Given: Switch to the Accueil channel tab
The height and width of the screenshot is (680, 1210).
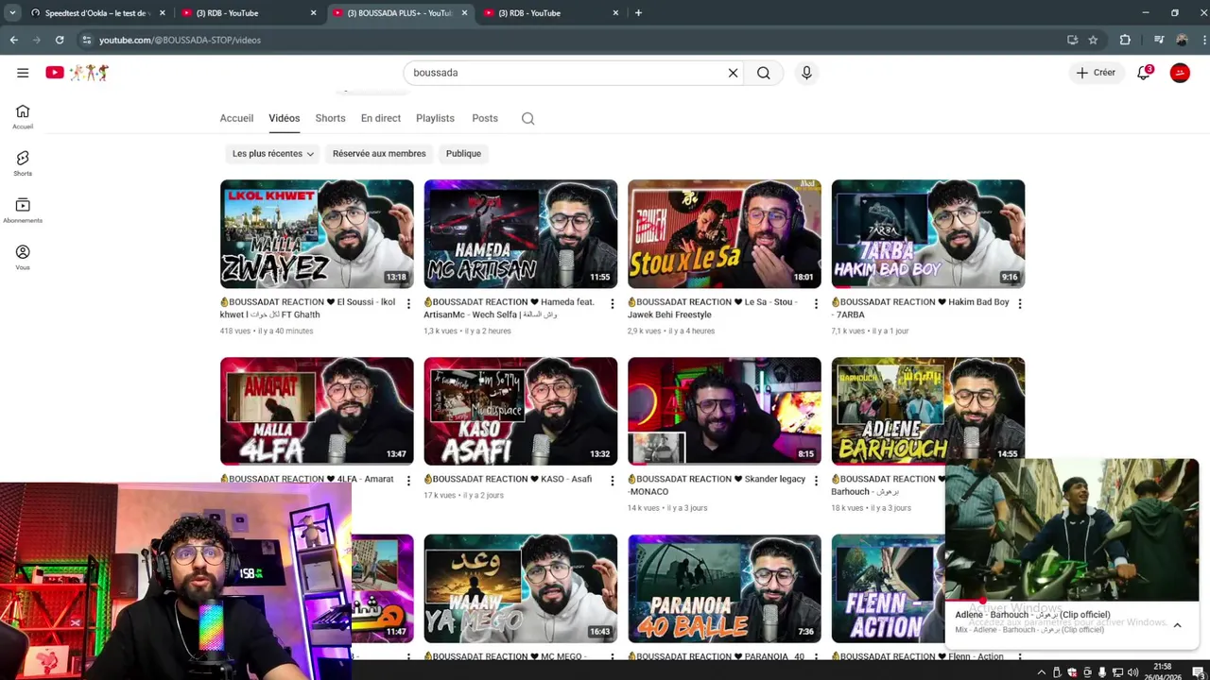Looking at the screenshot, I should pos(236,118).
